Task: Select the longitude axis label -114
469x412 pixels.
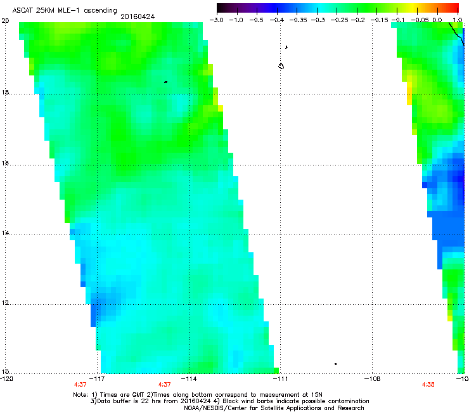Action: pyautogui.click(x=189, y=379)
